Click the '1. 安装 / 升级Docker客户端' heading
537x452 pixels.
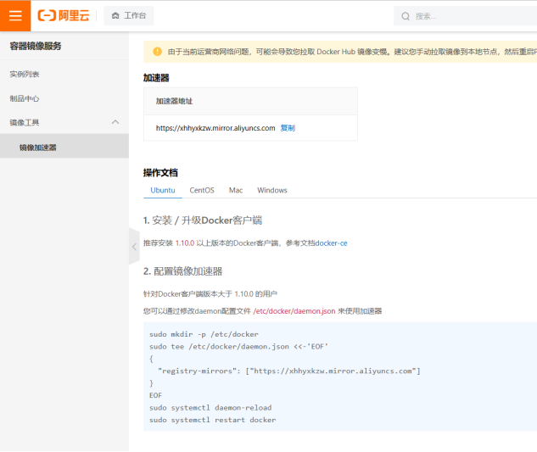(203, 220)
